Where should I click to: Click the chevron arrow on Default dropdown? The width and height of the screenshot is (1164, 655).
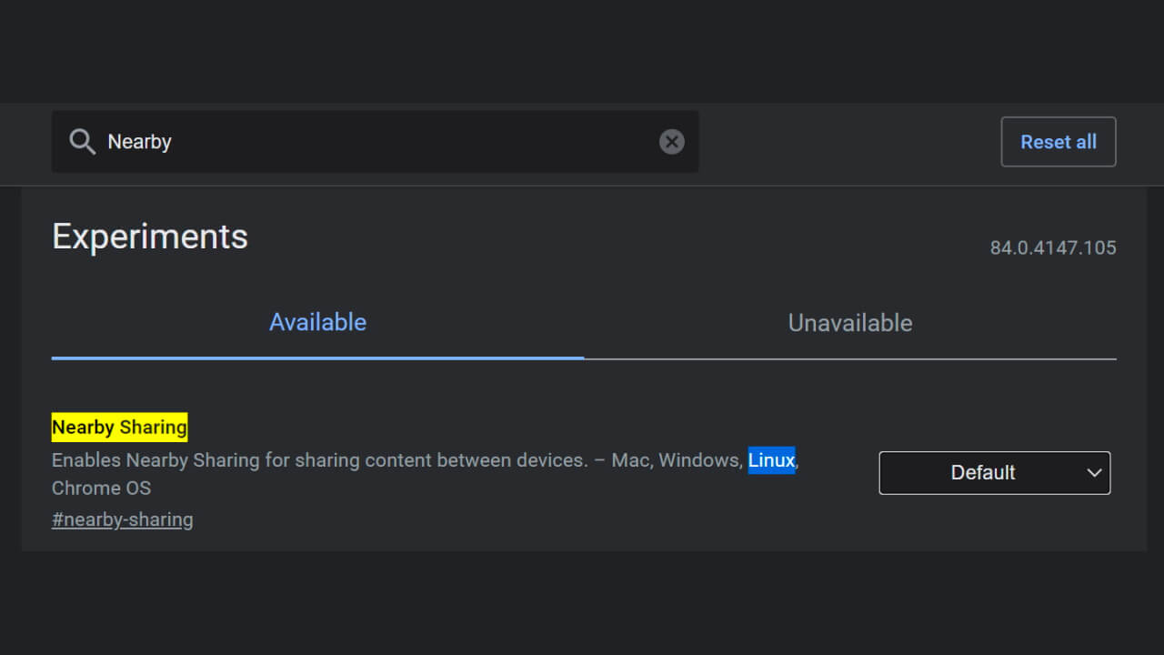point(1094,473)
